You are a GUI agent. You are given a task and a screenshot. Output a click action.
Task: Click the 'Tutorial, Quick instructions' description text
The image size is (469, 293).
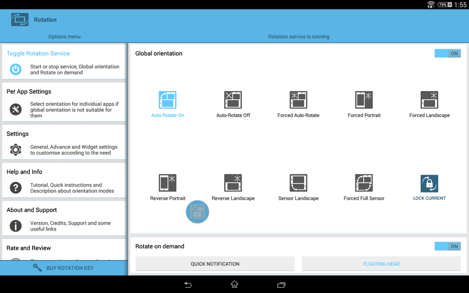[72, 188]
